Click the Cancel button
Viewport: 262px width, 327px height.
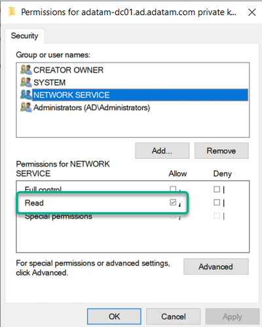(x=174, y=316)
